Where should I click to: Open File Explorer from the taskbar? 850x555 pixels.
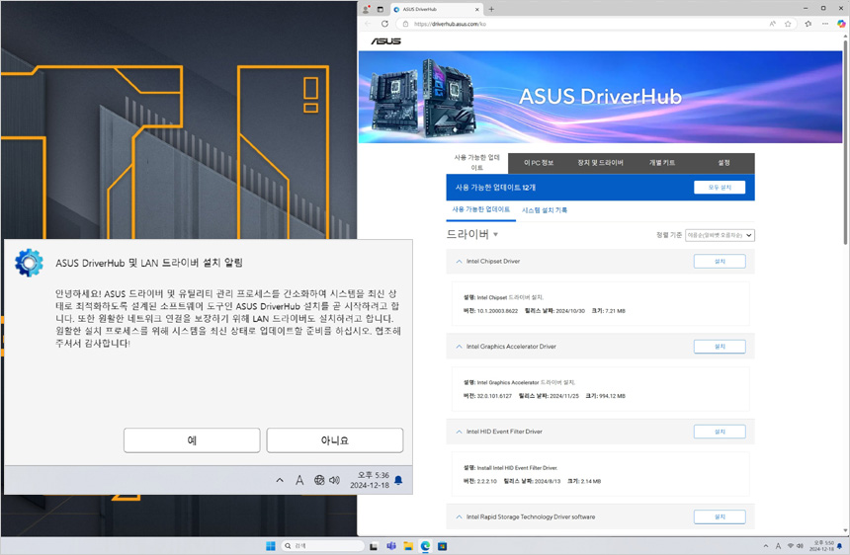[x=408, y=545]
